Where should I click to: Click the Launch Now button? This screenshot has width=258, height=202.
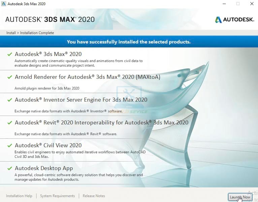tap(240, 197)
